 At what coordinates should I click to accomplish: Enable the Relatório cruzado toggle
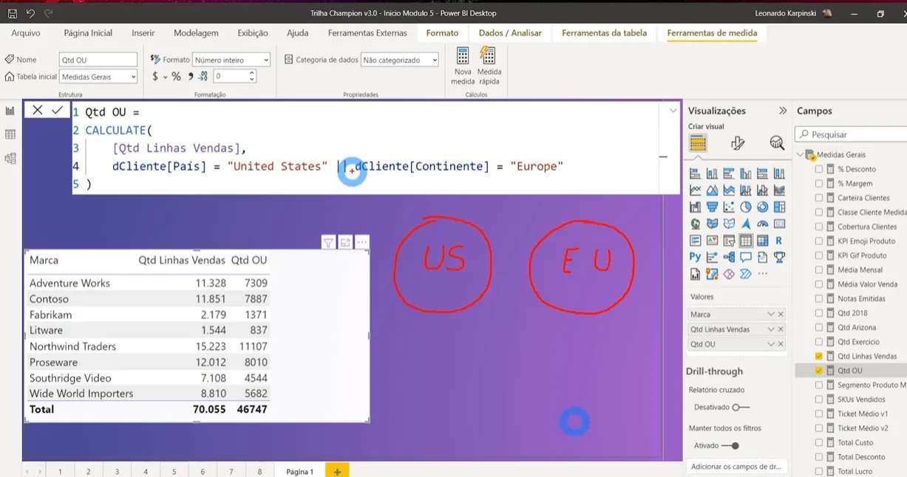(x=740, y=408)
